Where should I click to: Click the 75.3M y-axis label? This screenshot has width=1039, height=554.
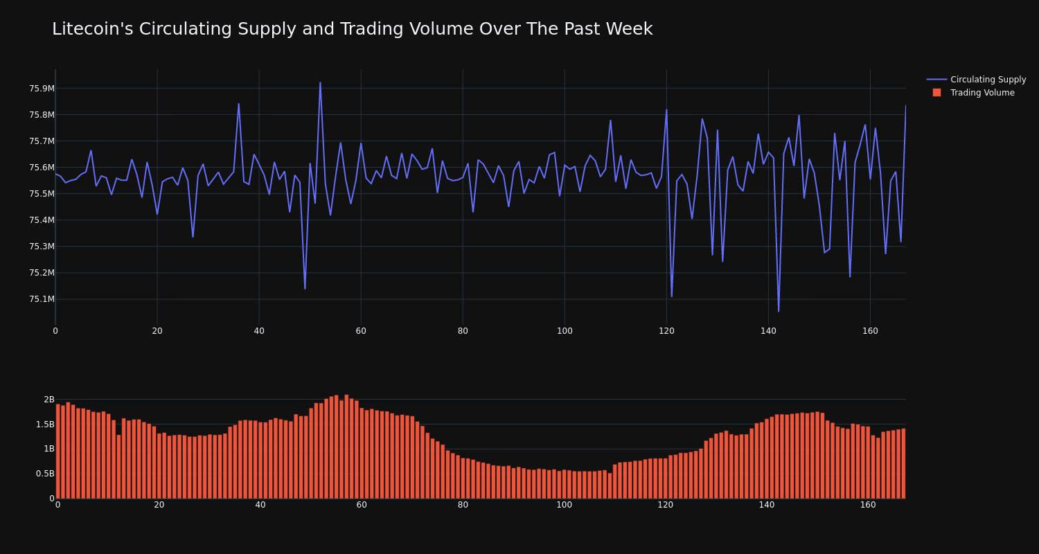coord(42,247)
